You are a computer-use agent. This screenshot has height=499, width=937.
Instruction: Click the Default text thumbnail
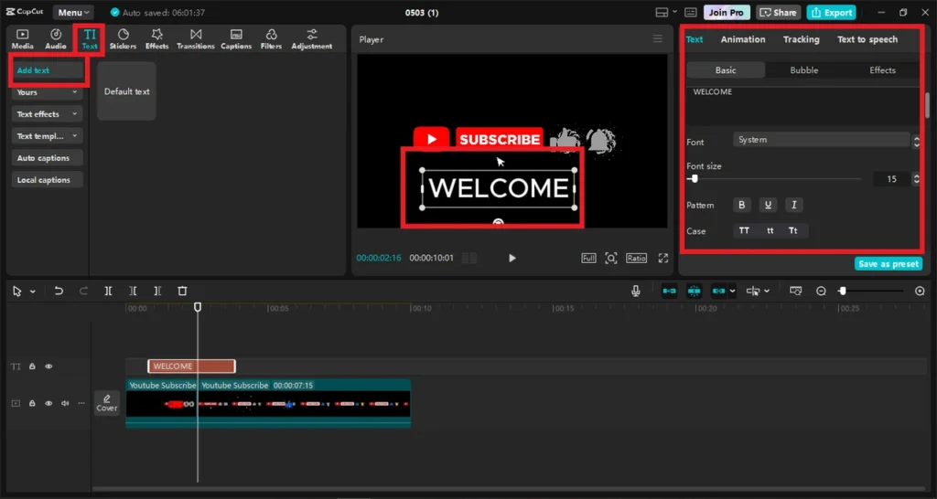(126, 91)
